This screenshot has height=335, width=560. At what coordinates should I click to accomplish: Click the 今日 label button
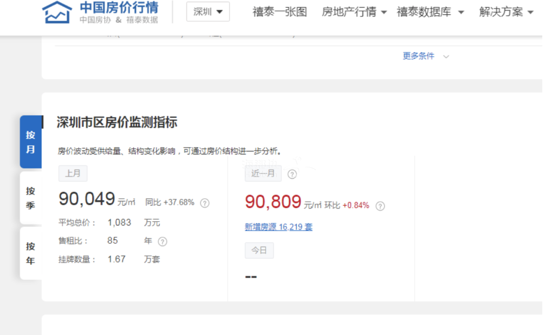[x=259, y=250]
